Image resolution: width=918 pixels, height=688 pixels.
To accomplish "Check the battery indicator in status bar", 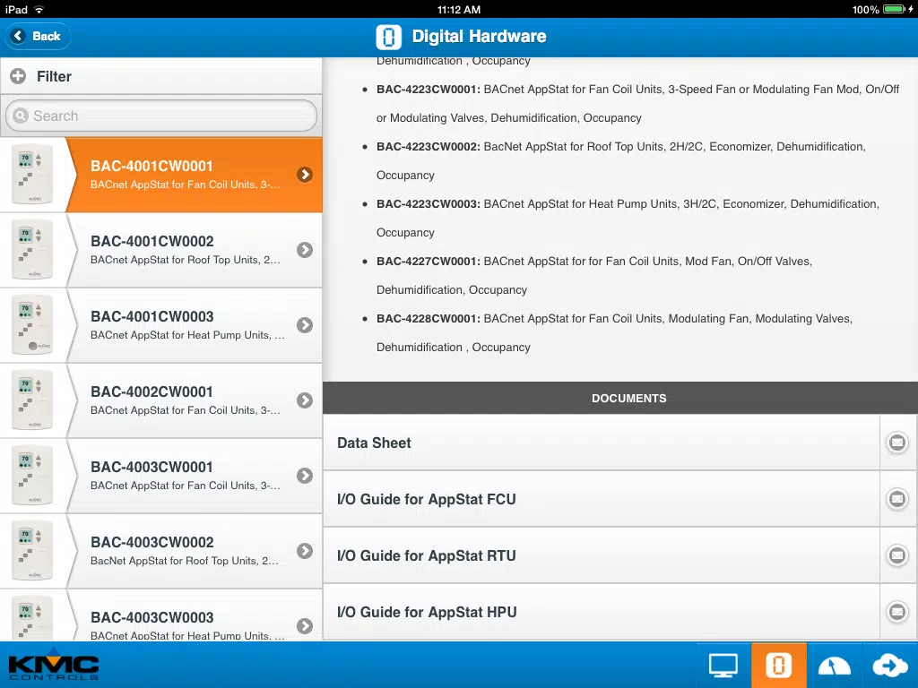I will [x=895, y=9].
